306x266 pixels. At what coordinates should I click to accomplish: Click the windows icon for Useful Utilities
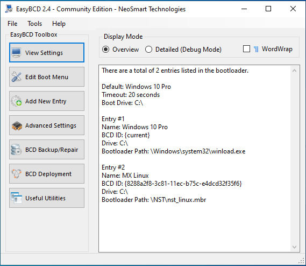[x=16, y=198]
